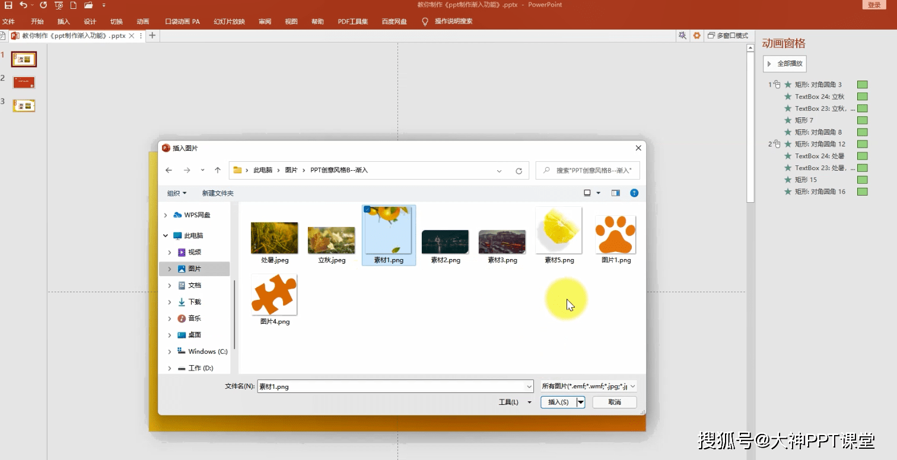
Task: Click the lightbulb Tell Me icon
Action: (x=425, y=21)
